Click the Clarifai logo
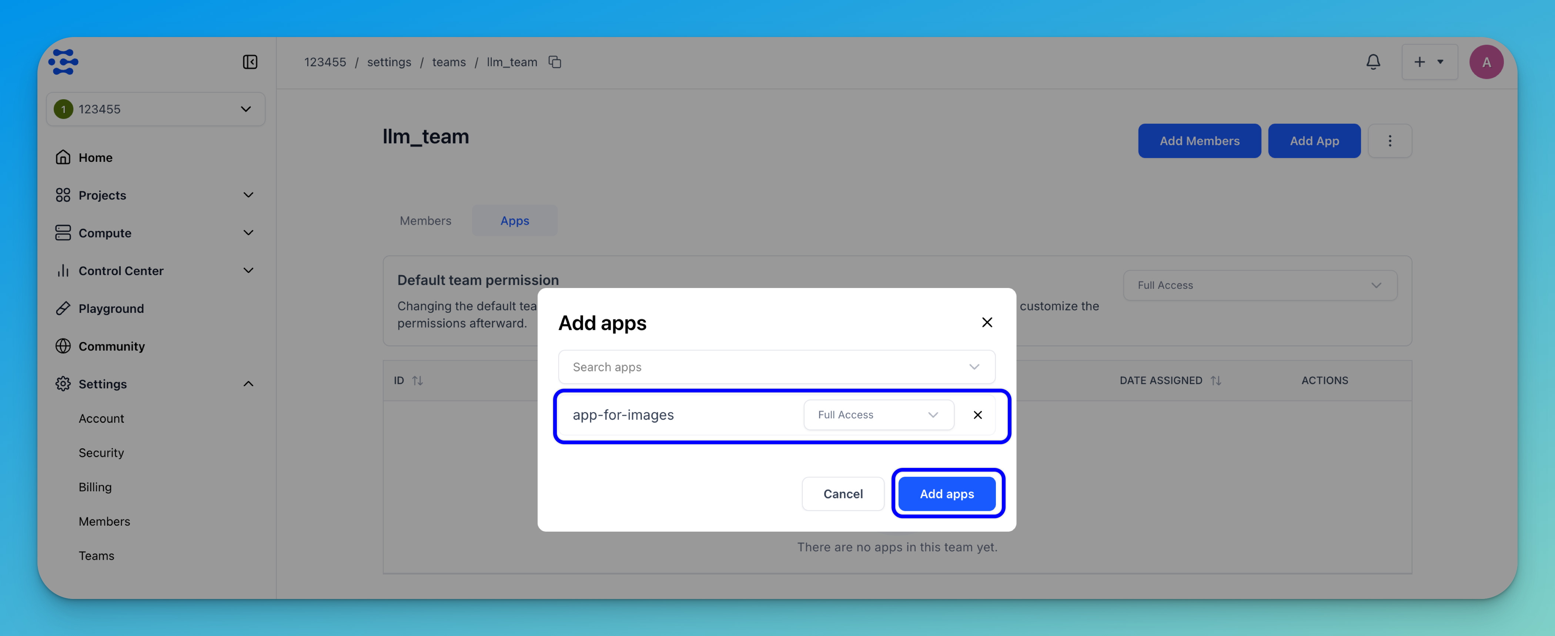This screenshot has width=1555, height=636. [x=63, y=62]
